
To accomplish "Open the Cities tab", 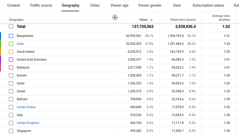I will tap(95, 5).
